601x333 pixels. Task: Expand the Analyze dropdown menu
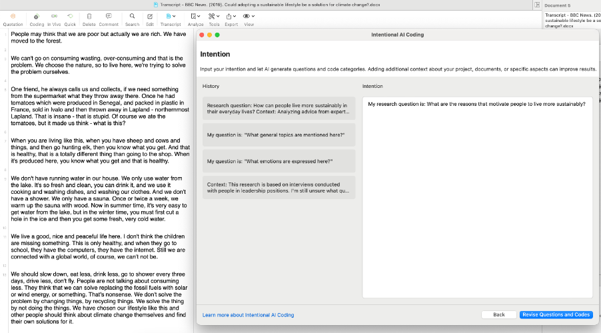(x=196, y=16)
